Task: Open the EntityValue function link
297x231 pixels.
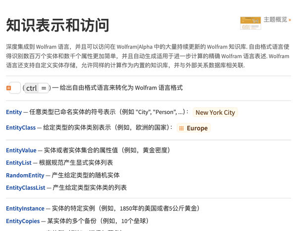Action: pyautogui.click(x=21, y=150)
